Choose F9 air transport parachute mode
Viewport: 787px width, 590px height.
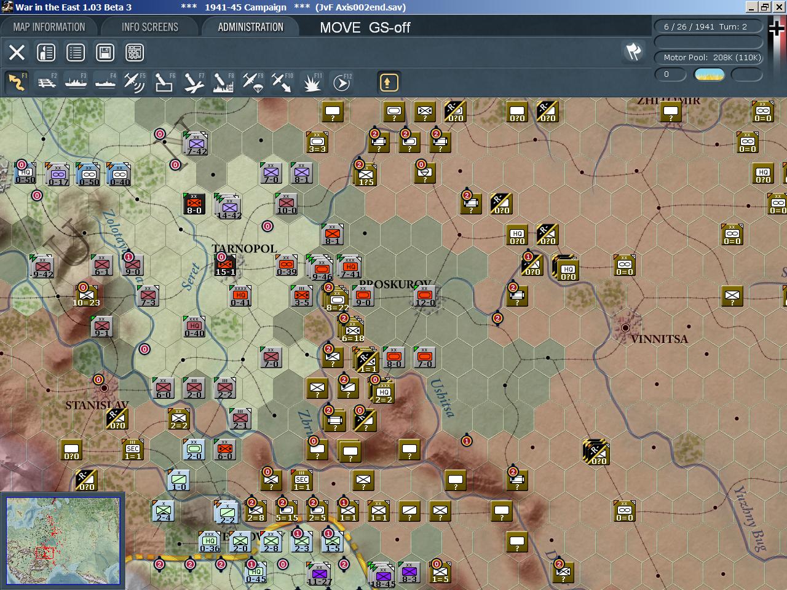[x=253, y=82]
